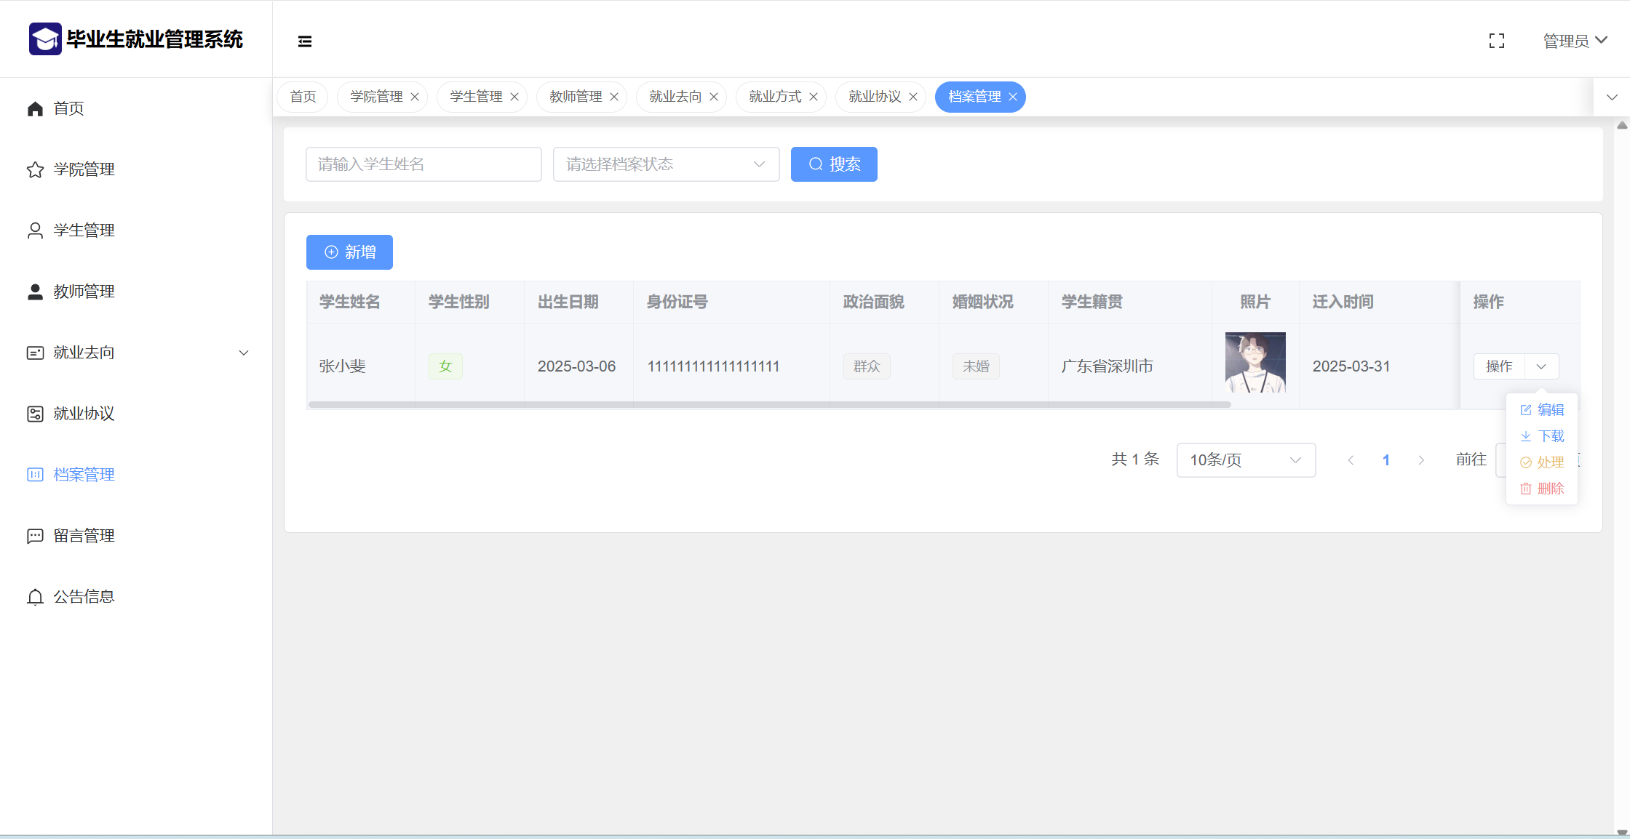The image size is (1630, 839).
Task: Open 学院管理 via star icon in sidebar
Action: point(35,169)
